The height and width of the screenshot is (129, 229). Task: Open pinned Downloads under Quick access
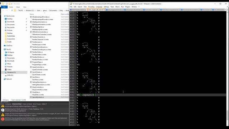11,21
